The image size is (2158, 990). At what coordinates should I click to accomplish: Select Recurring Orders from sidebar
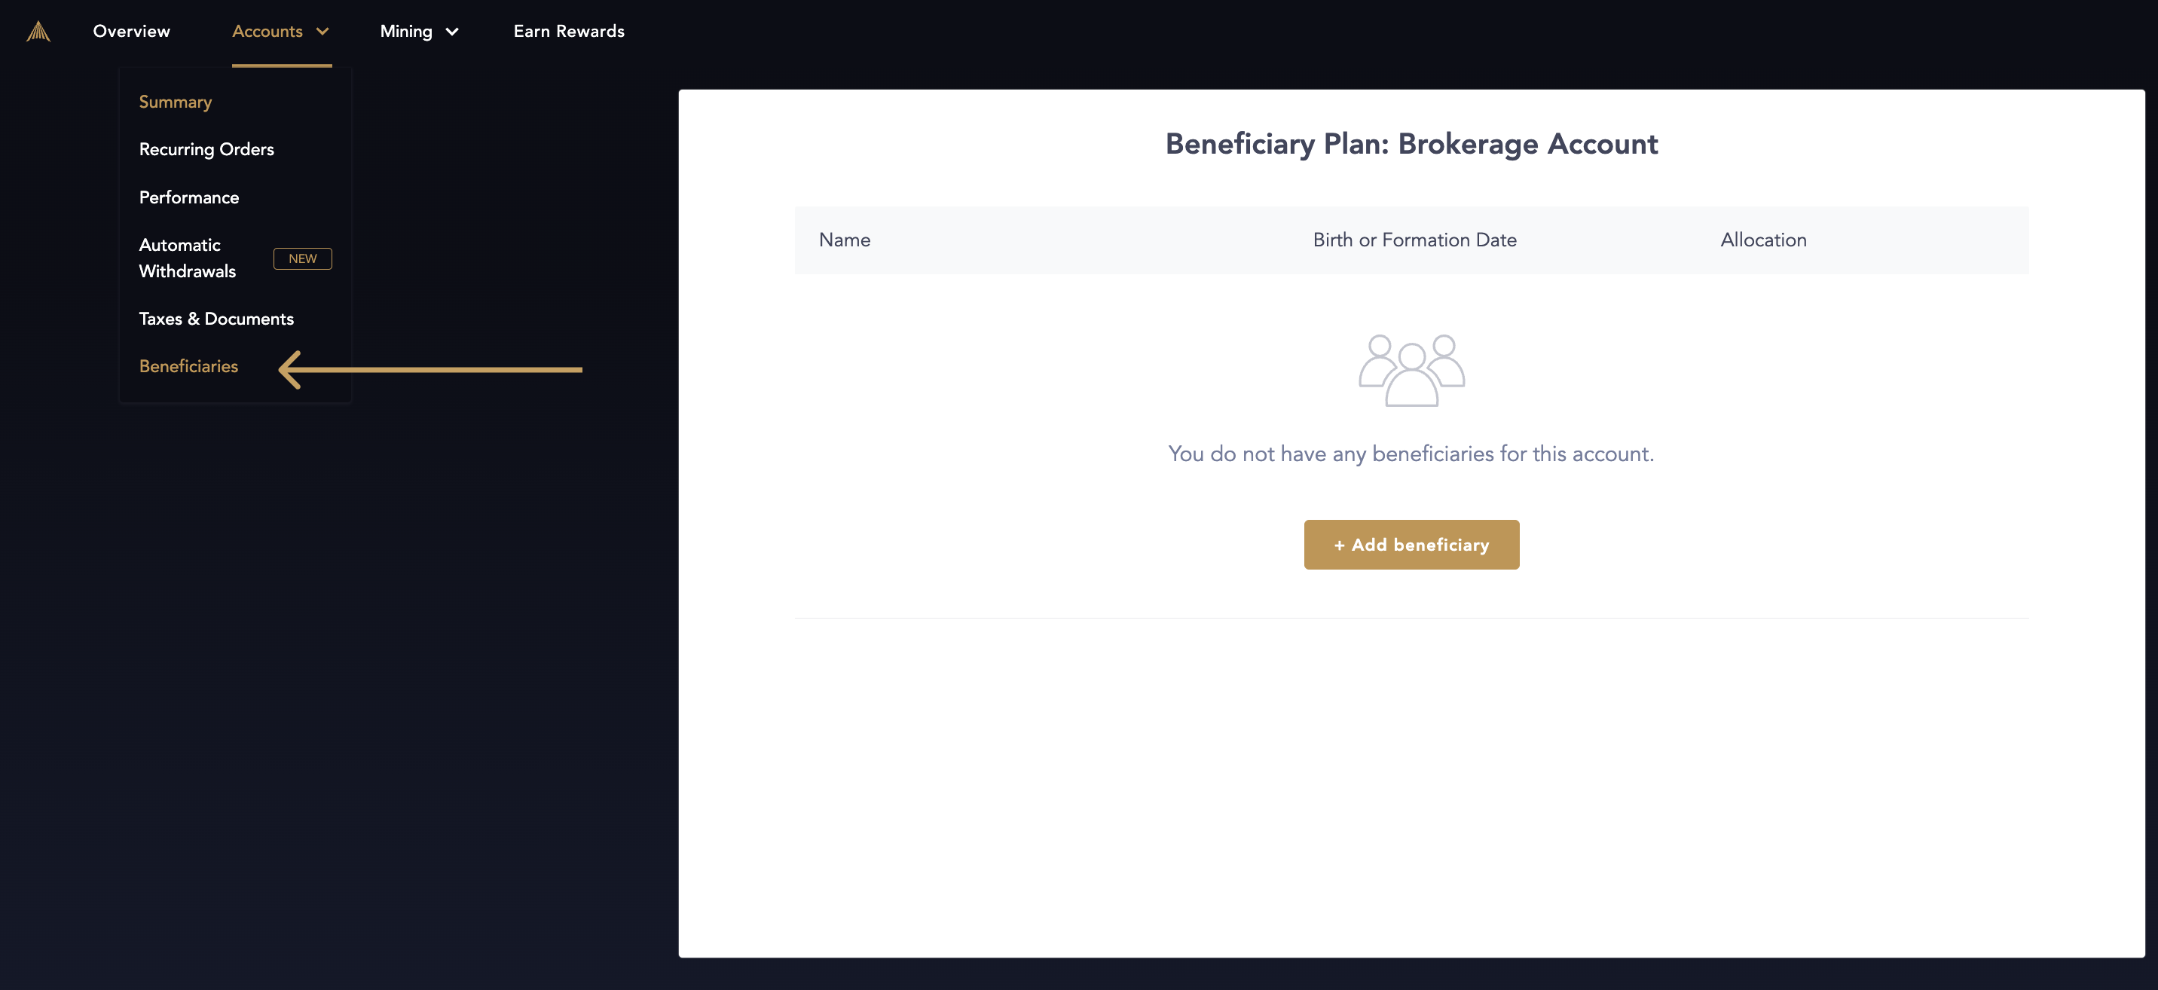pyautogui.click(x=206, y=148)
